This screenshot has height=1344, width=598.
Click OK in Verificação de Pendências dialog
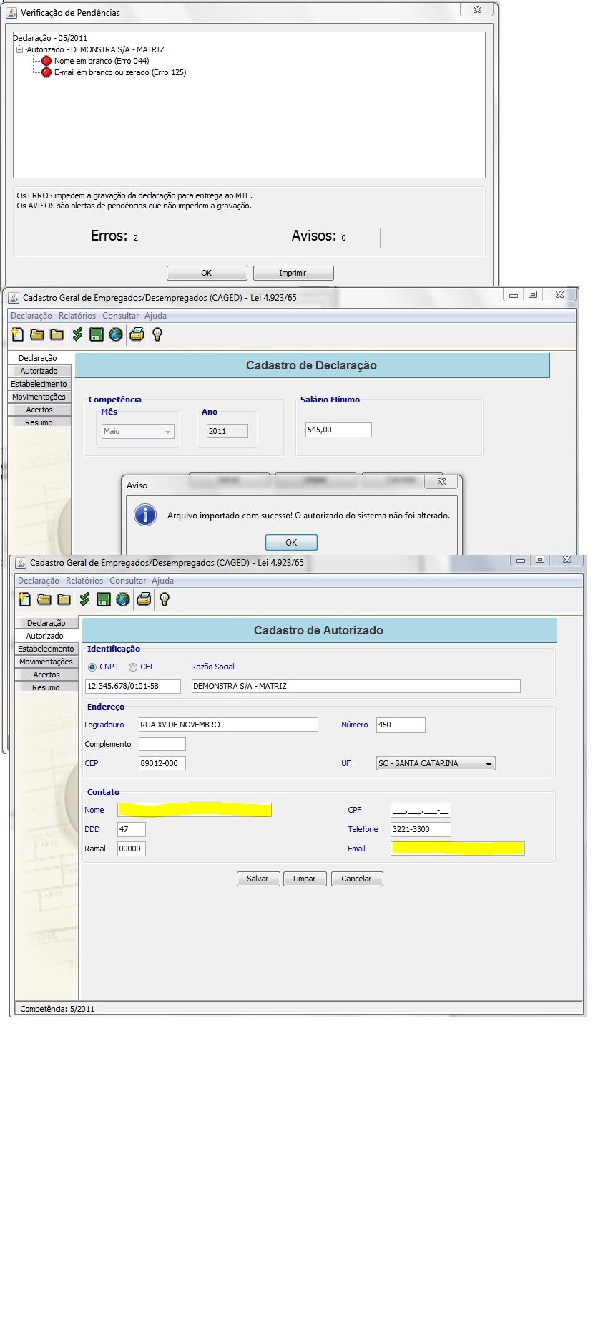(207, 273)
